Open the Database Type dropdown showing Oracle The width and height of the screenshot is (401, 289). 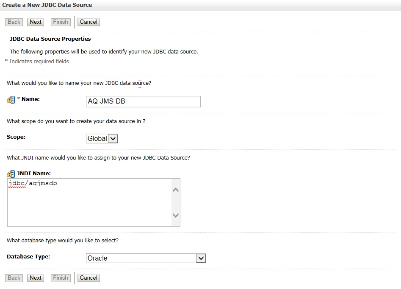(146, 258)
